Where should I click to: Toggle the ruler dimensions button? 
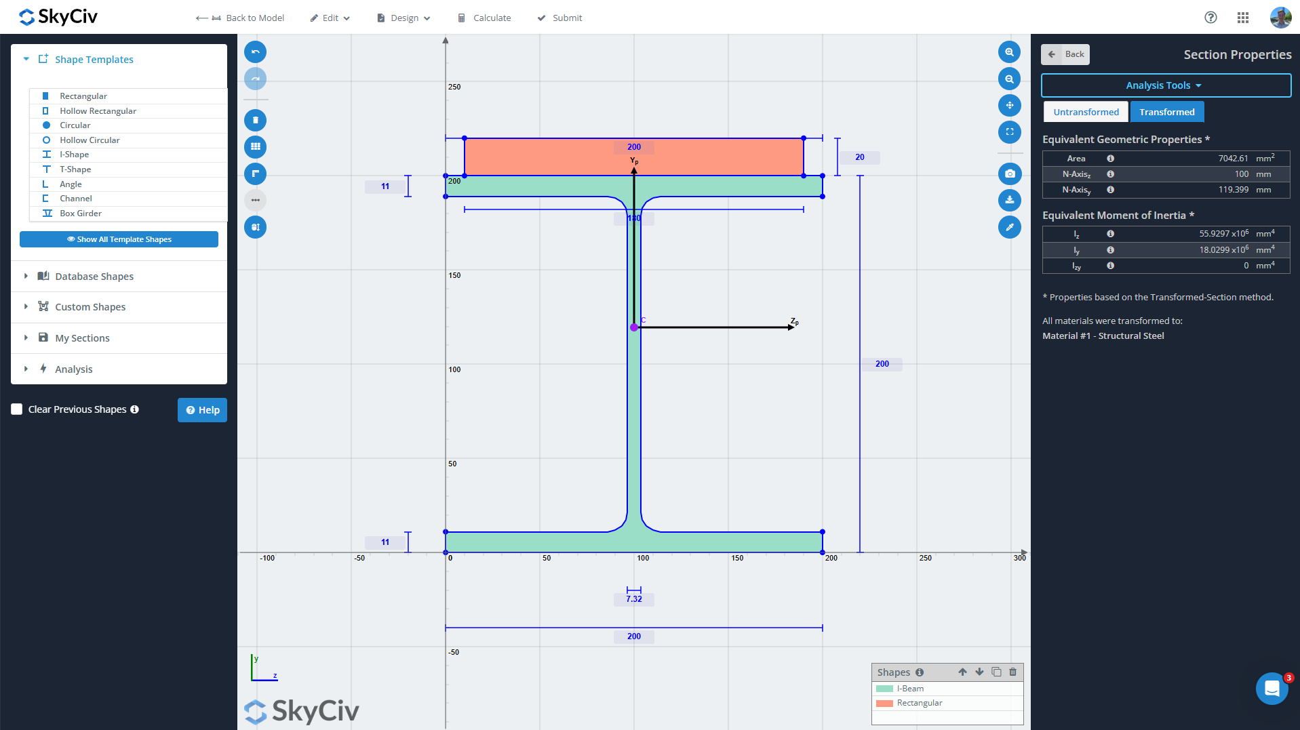tap(255, 174)
